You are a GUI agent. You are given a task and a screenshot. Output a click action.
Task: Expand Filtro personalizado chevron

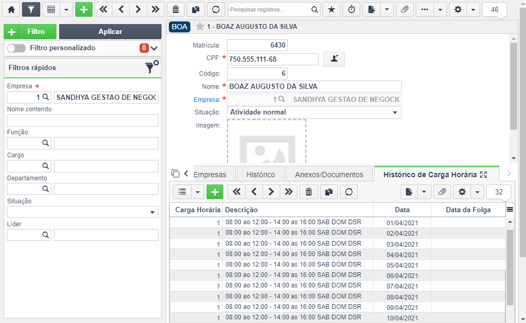click(x=154, y=48)
